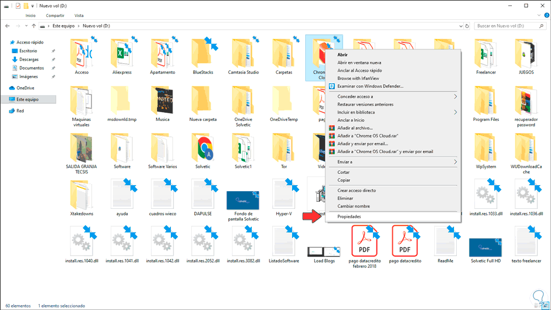Select the Nueva carpeta folder

203,101
